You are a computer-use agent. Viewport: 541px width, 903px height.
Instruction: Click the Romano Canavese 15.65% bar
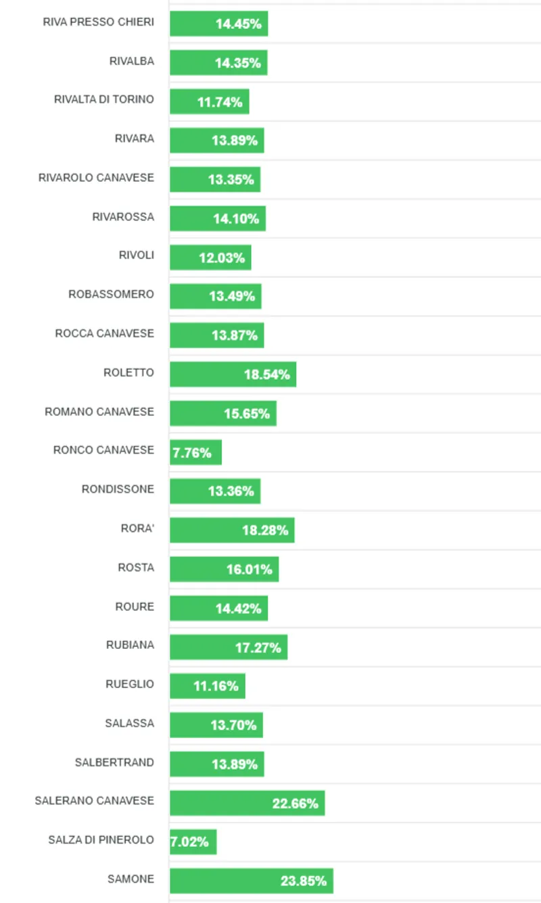tap(222, 413)
